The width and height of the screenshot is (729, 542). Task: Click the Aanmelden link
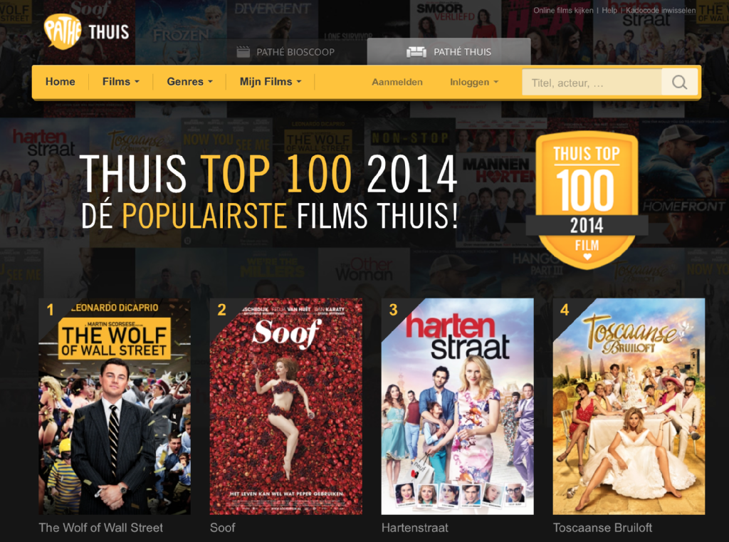coord(397,82)
